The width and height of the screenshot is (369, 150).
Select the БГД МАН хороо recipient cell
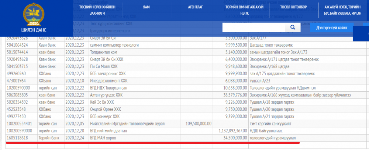tap(103, 138)
